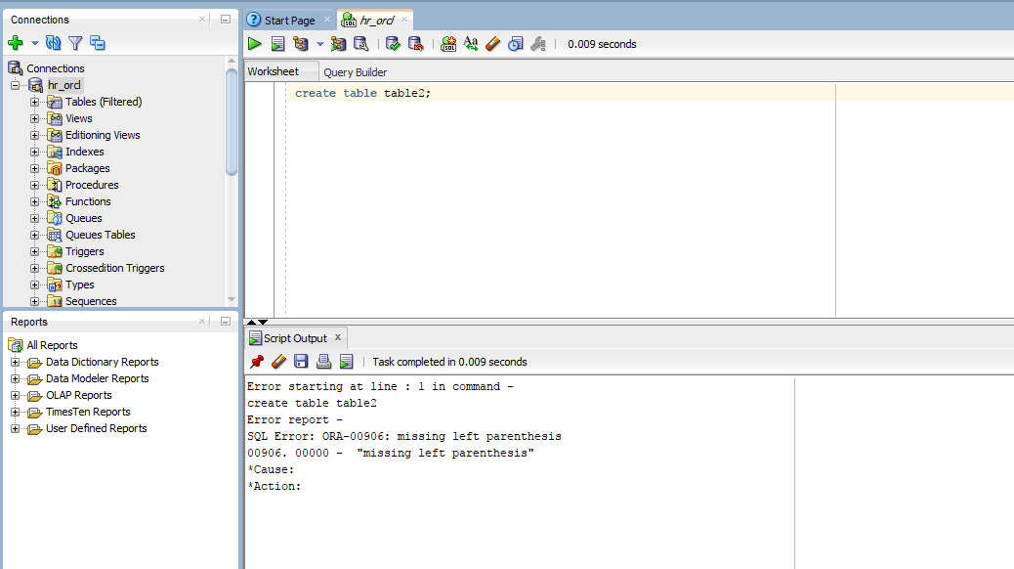Click the Connections panel vertical scrollbar
Image resolution: width=1014 pixels, height=569 pixels.
tap(232, 121)
